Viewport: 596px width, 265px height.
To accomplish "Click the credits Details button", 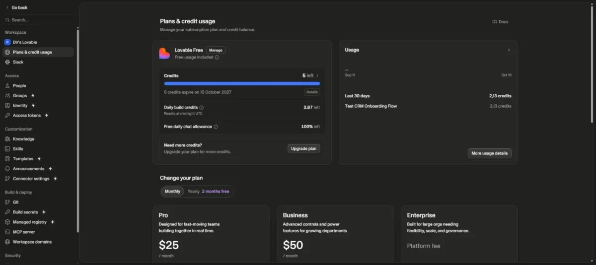I will 312,92.
